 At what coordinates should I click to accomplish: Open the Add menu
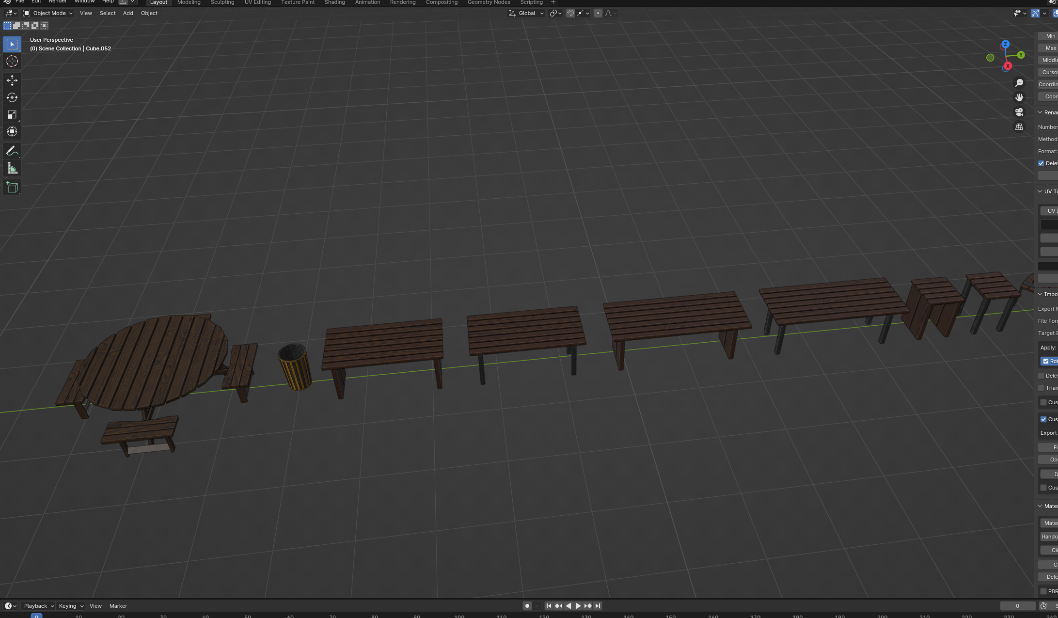click(x=128, y=13)
